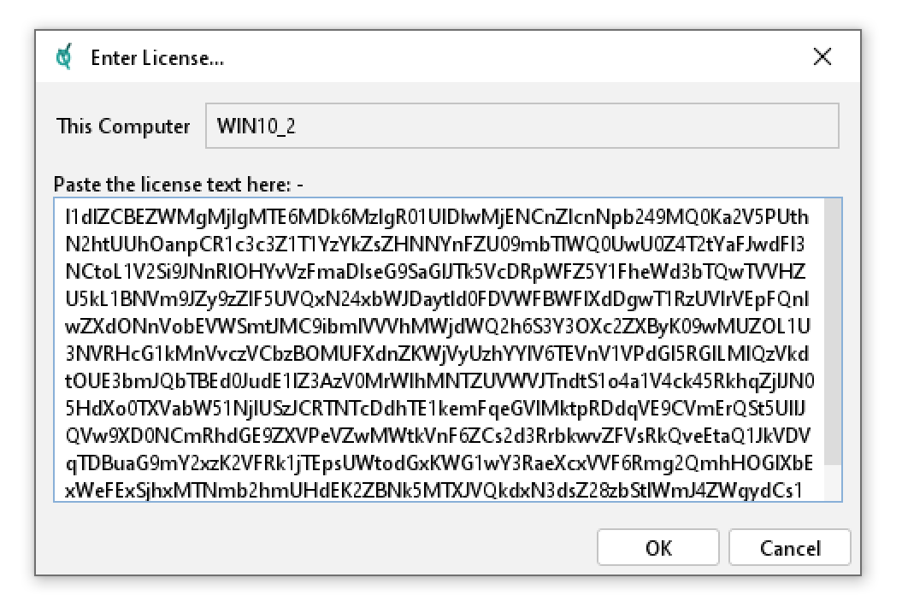Select the This Computer field showing WIN10_2
The height and width of the screenshot is (601, 902).
[x=522, y=127]
